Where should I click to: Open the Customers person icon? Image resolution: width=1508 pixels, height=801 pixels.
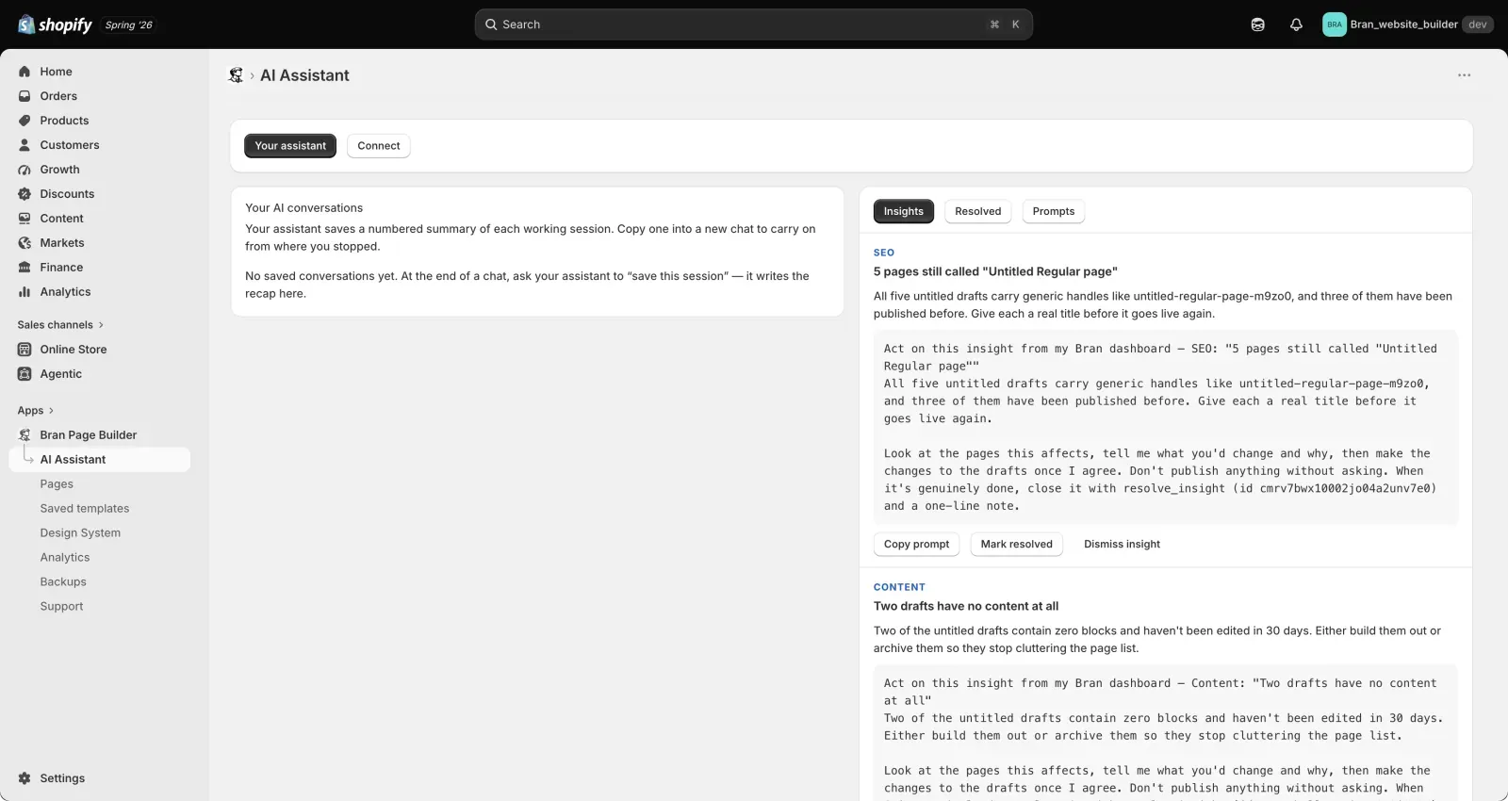tap(25, 145)
